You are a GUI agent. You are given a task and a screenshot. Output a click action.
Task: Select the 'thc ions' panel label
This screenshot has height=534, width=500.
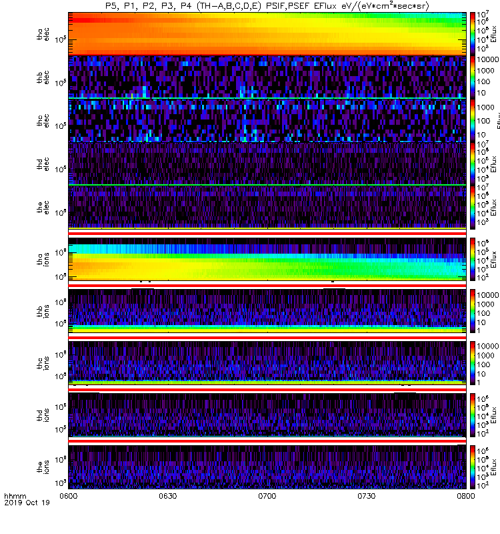click(x=43, y=363)
